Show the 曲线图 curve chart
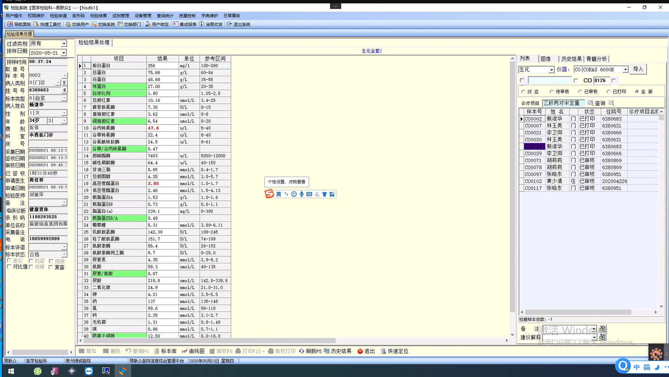Image resolution: width=669 pixels, height=377 pixels. [193, 351]
